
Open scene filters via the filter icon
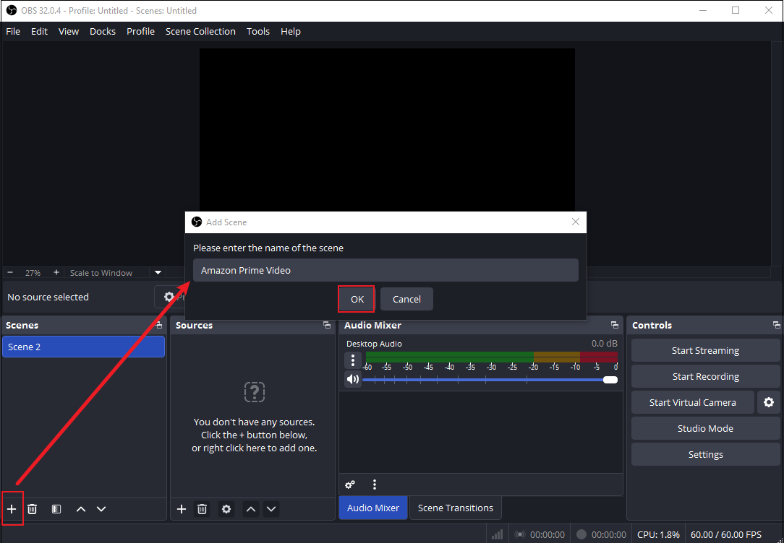coord(56,508)
